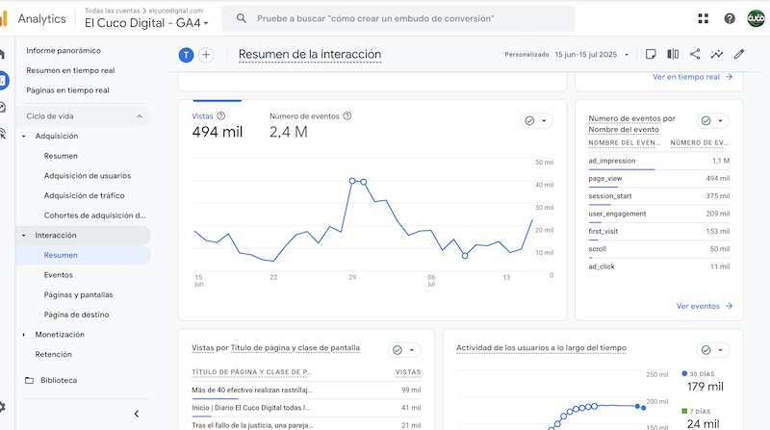Customize the report with pencil icon
Viewport: 770px width, 430px height.
[x=739, y=54]
